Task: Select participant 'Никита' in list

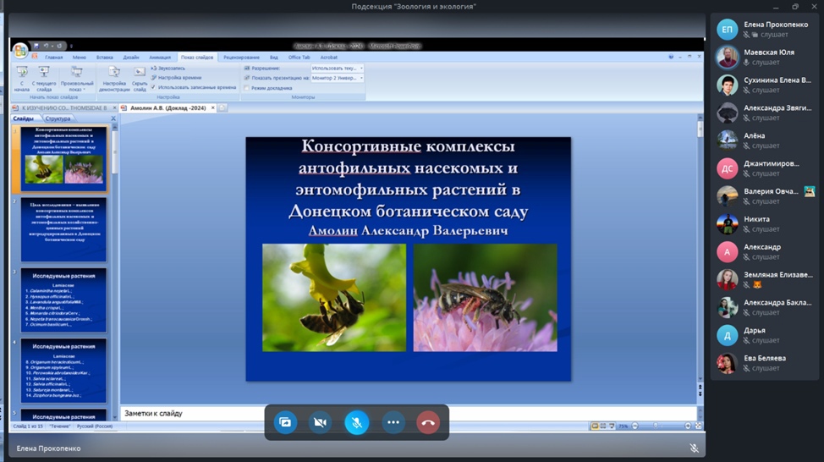Action: pyautogui.click(x=764, y=224)
